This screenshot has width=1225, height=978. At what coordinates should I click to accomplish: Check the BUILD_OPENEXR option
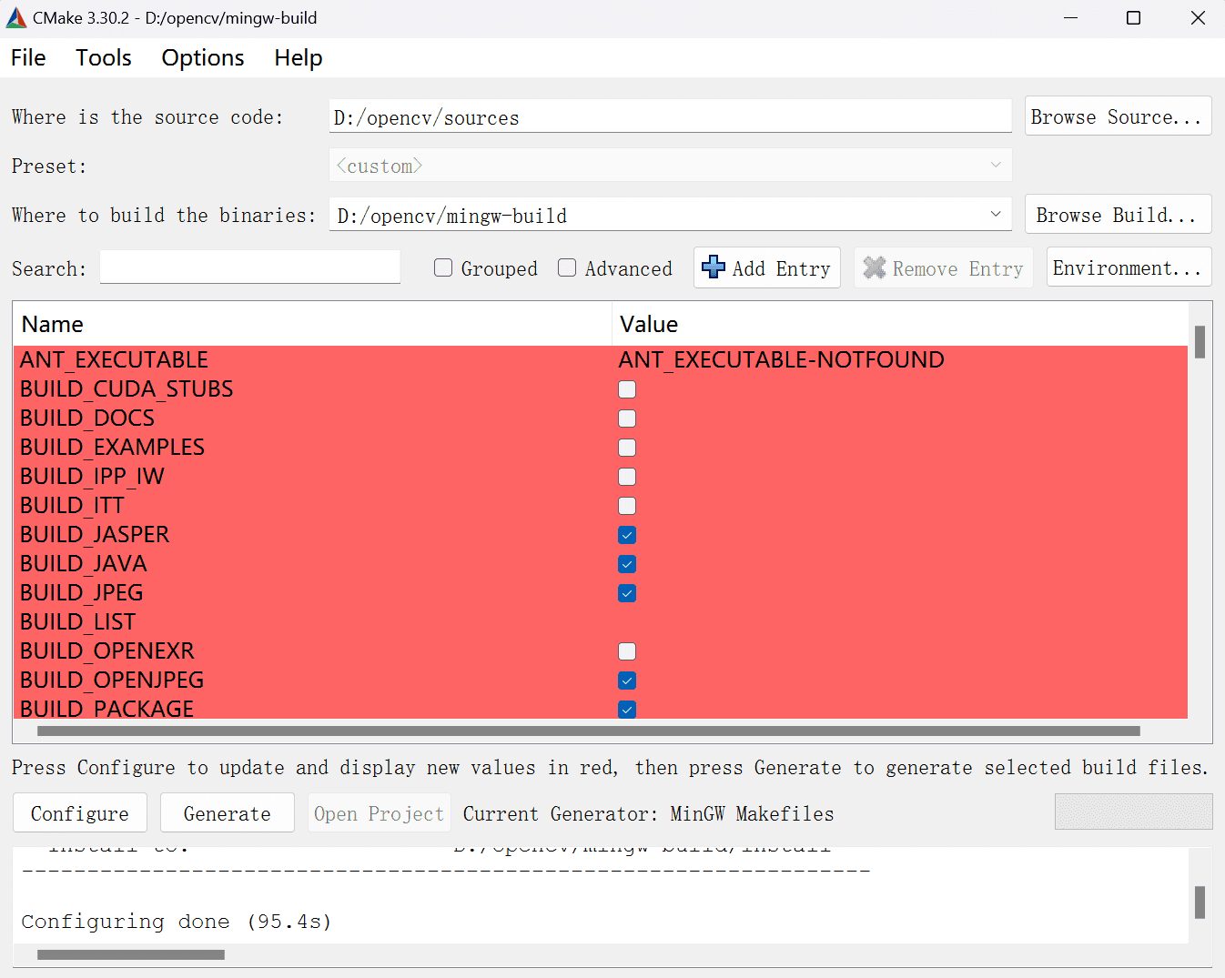[x=627, y=651]
